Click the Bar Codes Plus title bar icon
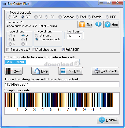Image resolution: width=125 pixels, height=128 pixels. 4,4
